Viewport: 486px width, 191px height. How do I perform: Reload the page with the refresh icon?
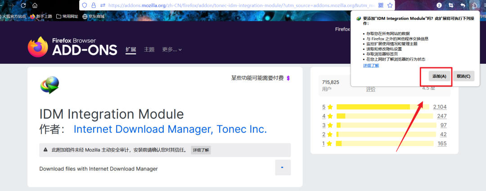click(23, 5)
